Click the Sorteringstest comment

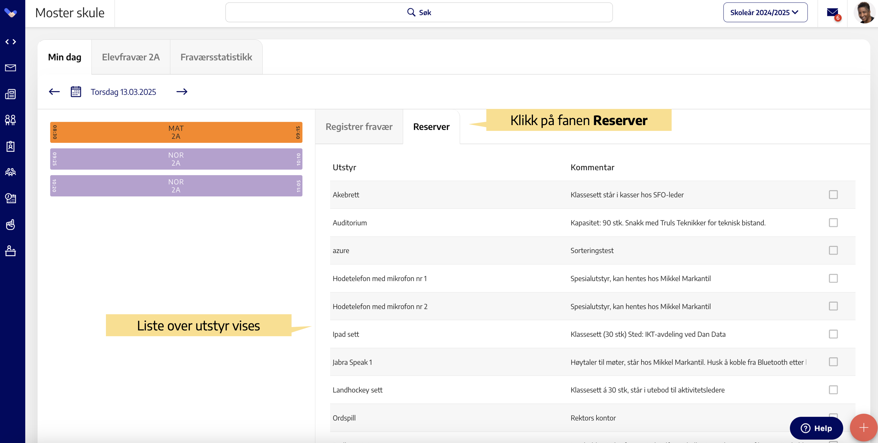pos(592,250)
